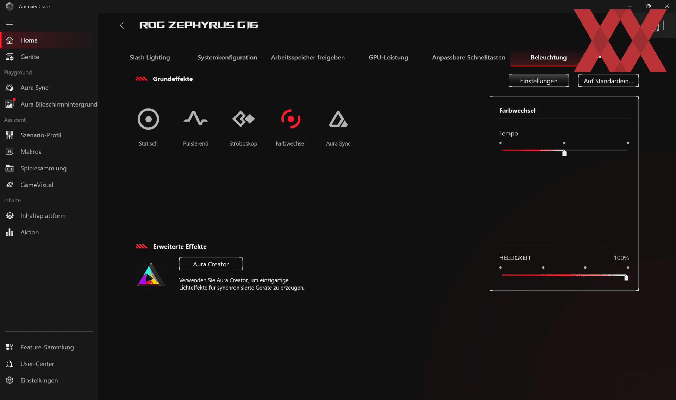Click the Auf Standardein... reset button
The width and height of the screenshot is (676, 400).
[608, 81]
